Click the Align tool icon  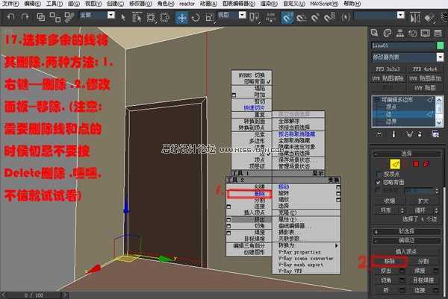pos(429,18)
